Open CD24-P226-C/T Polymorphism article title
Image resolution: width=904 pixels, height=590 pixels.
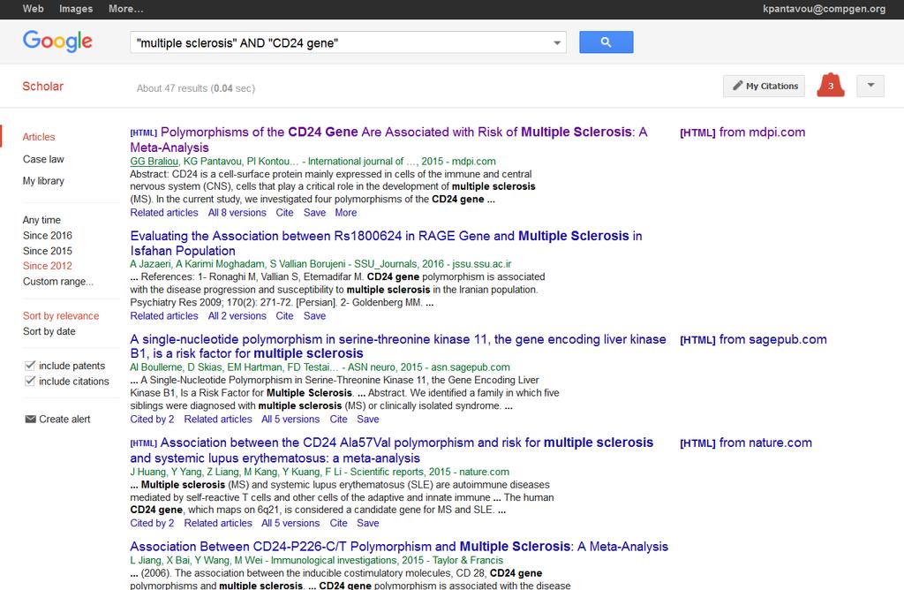click(x=399, y=546)
